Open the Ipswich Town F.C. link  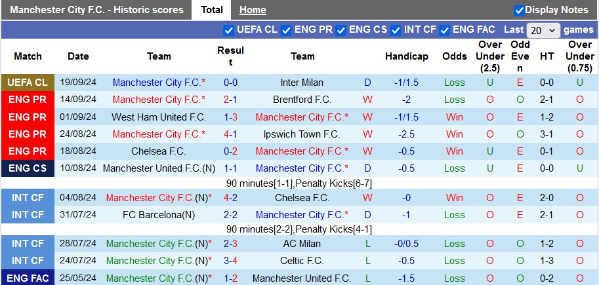click(302, 134)
